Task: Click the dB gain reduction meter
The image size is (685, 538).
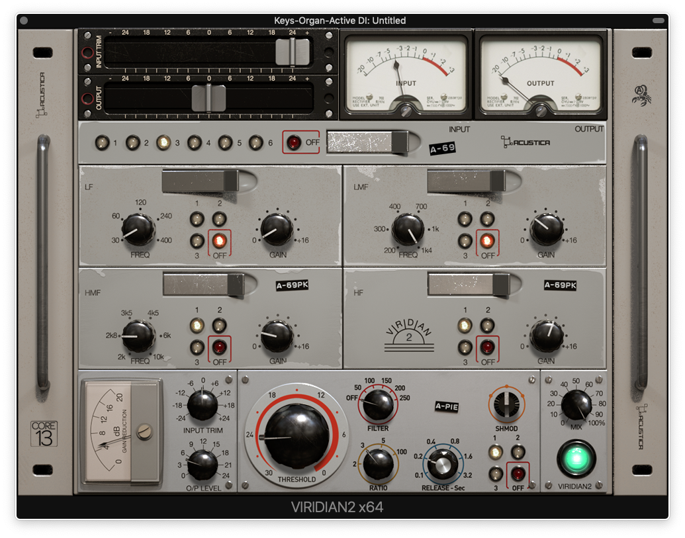Action: point(121,431)
